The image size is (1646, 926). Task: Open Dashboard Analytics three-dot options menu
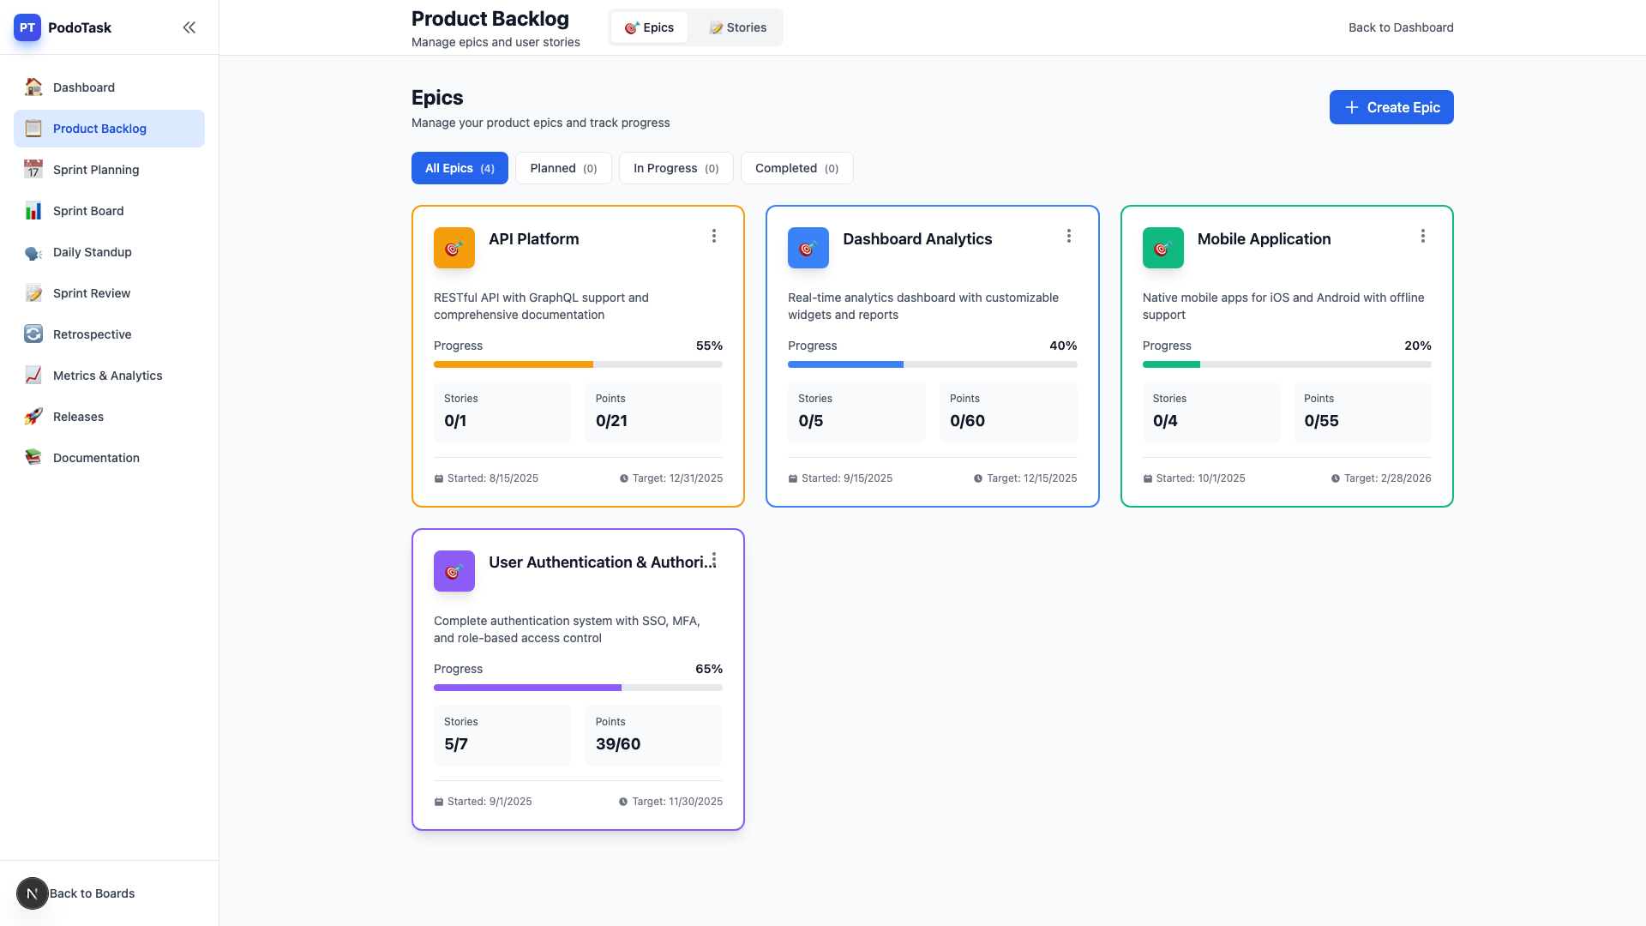(x=1068, y=236)
